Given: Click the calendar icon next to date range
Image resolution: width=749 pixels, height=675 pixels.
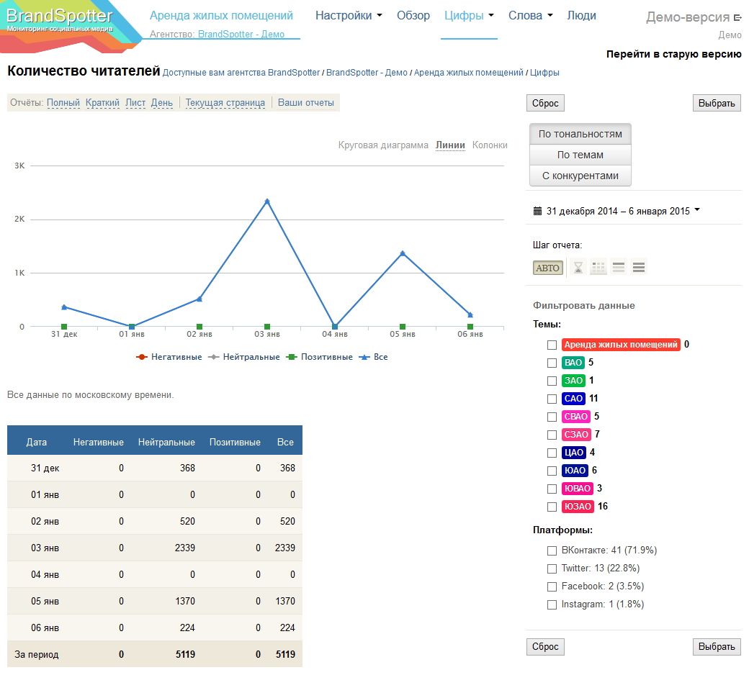Looking at the screenshot, I should pyautogui.click(x=537, y=211).
